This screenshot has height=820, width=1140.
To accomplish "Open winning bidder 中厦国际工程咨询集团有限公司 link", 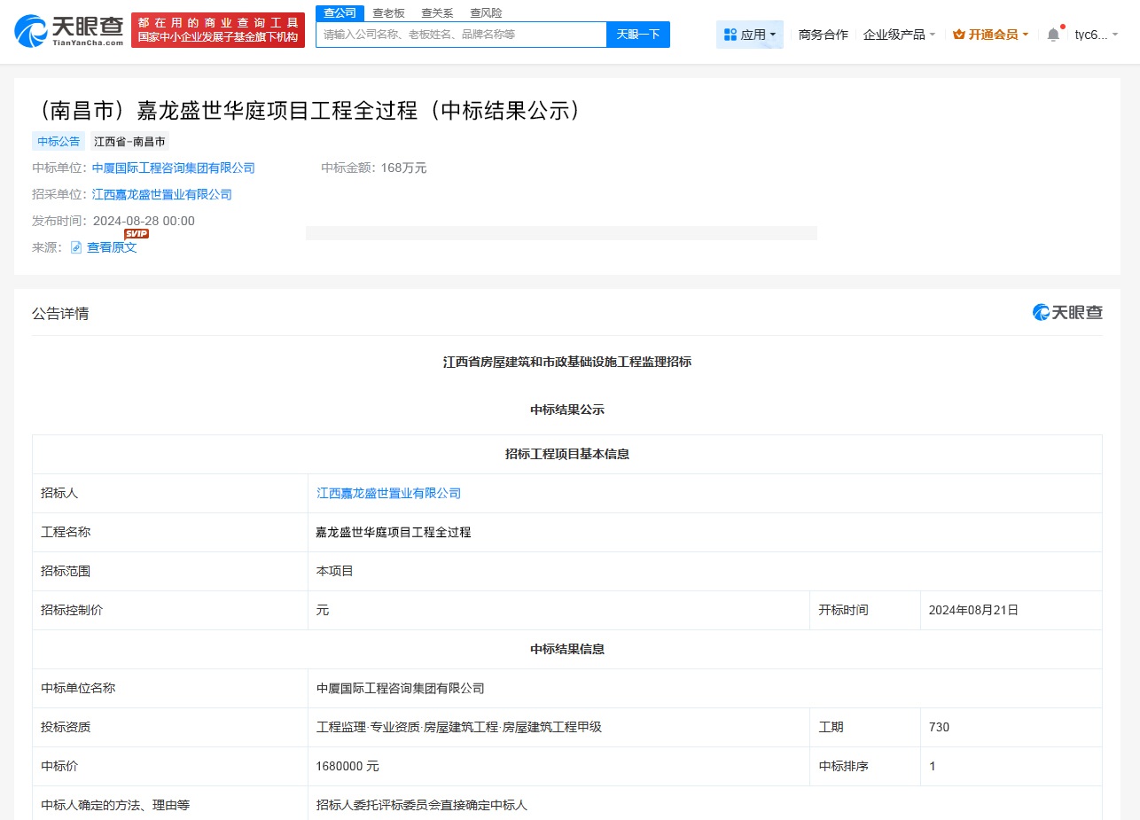I will click(x=174, y=168).
